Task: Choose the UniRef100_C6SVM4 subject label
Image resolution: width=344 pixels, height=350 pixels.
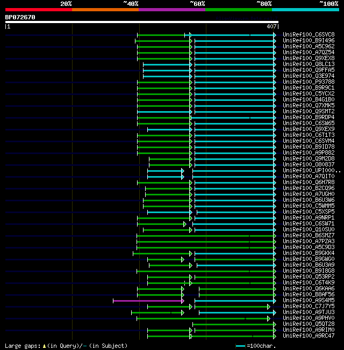Action: (309, 141)
